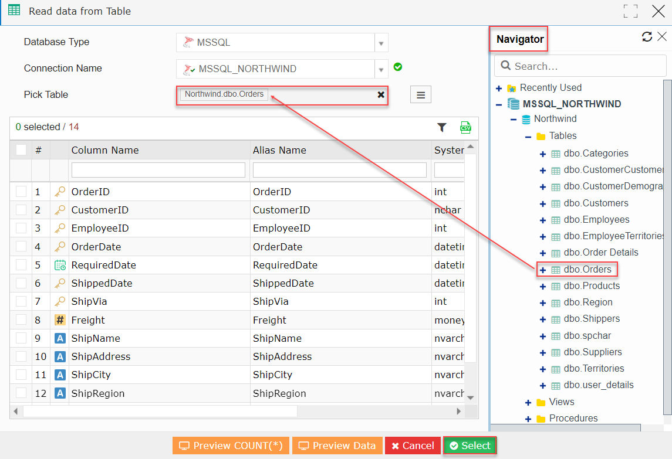The height and width of the screenshot is (459, 672).
Task: Check the EmployeeID column checkbox
Action: tap(21, 228)
